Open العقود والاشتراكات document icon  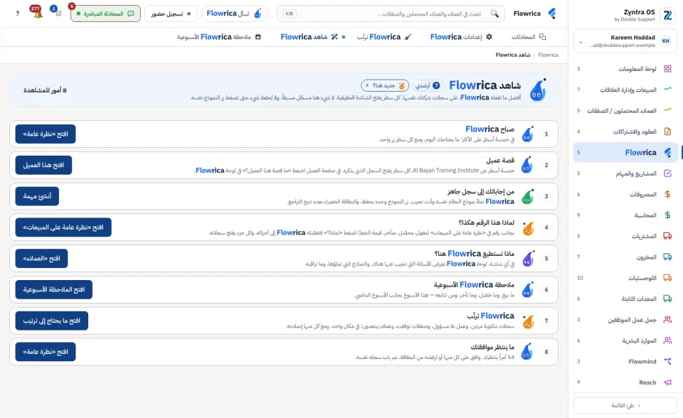pyautogui.click(x=667, y=131)
